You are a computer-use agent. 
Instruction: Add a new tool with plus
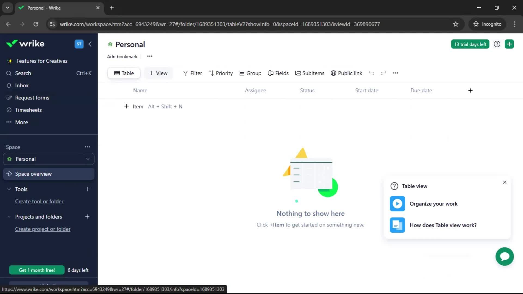coord(87,189)
